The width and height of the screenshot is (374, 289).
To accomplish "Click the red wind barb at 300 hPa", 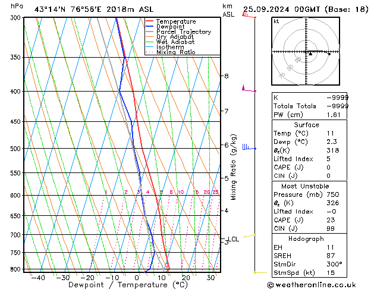I will pyautogui.click(x=246, y=15).
